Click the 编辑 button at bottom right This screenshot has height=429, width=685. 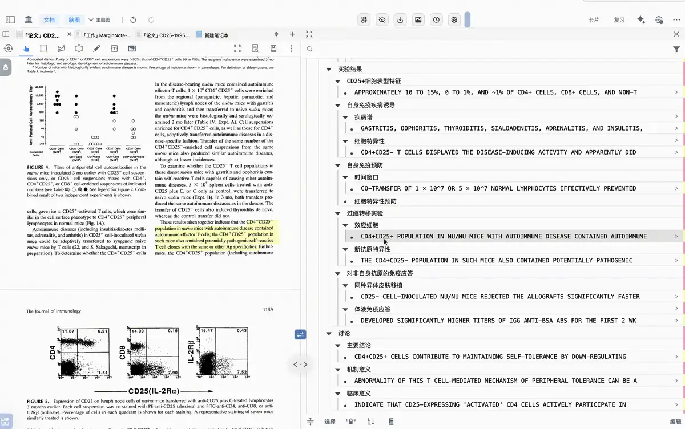676,422
